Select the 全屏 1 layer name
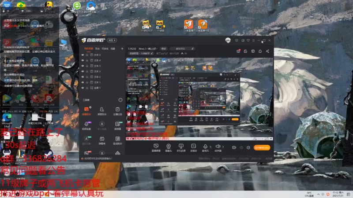The image size is (353, 198). click(x=97, y=88)
